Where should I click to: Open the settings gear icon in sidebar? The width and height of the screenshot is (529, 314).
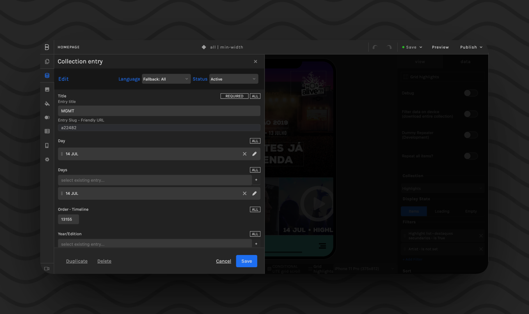(47, 160)
